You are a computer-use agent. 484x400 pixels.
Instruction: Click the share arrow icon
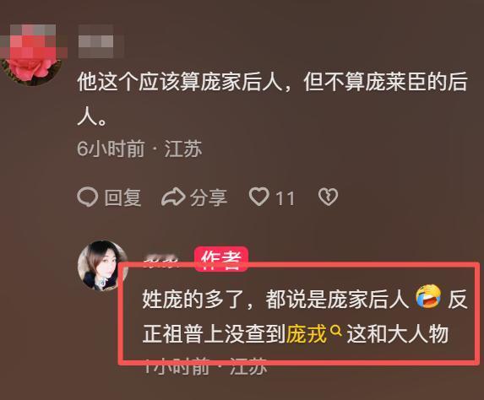click(x=173, y=197)
